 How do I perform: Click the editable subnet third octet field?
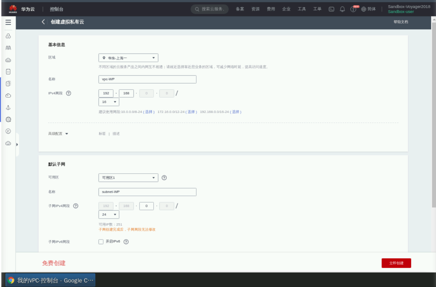point(147,206)
